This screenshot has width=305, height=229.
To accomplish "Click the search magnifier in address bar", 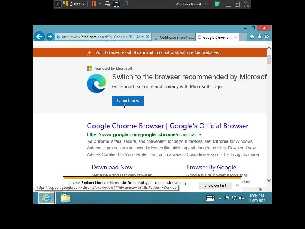I will pyautogui.click(x=138, y=37).
